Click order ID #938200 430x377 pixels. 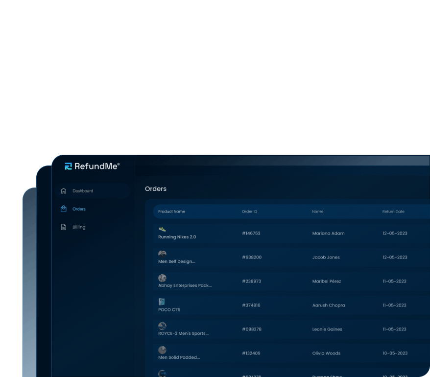pyautogui.click(x=252, y=257)
